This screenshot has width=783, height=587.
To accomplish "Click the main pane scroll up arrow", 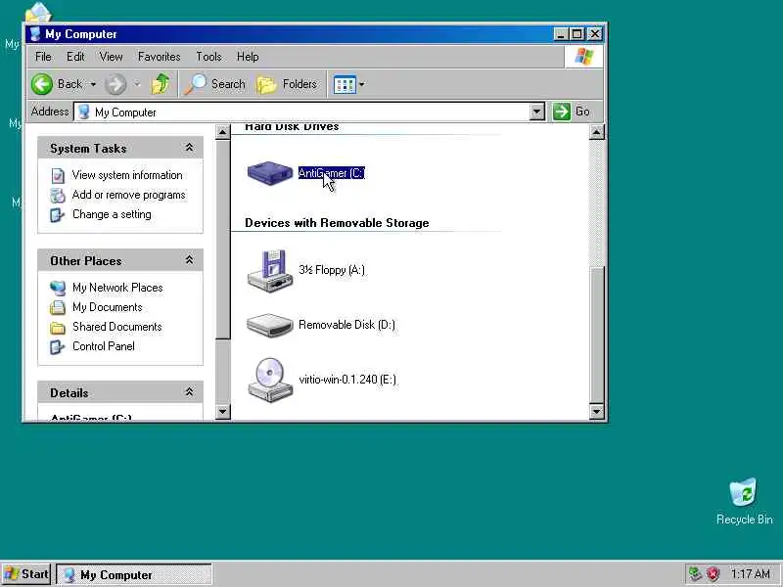I will (597, 132).
